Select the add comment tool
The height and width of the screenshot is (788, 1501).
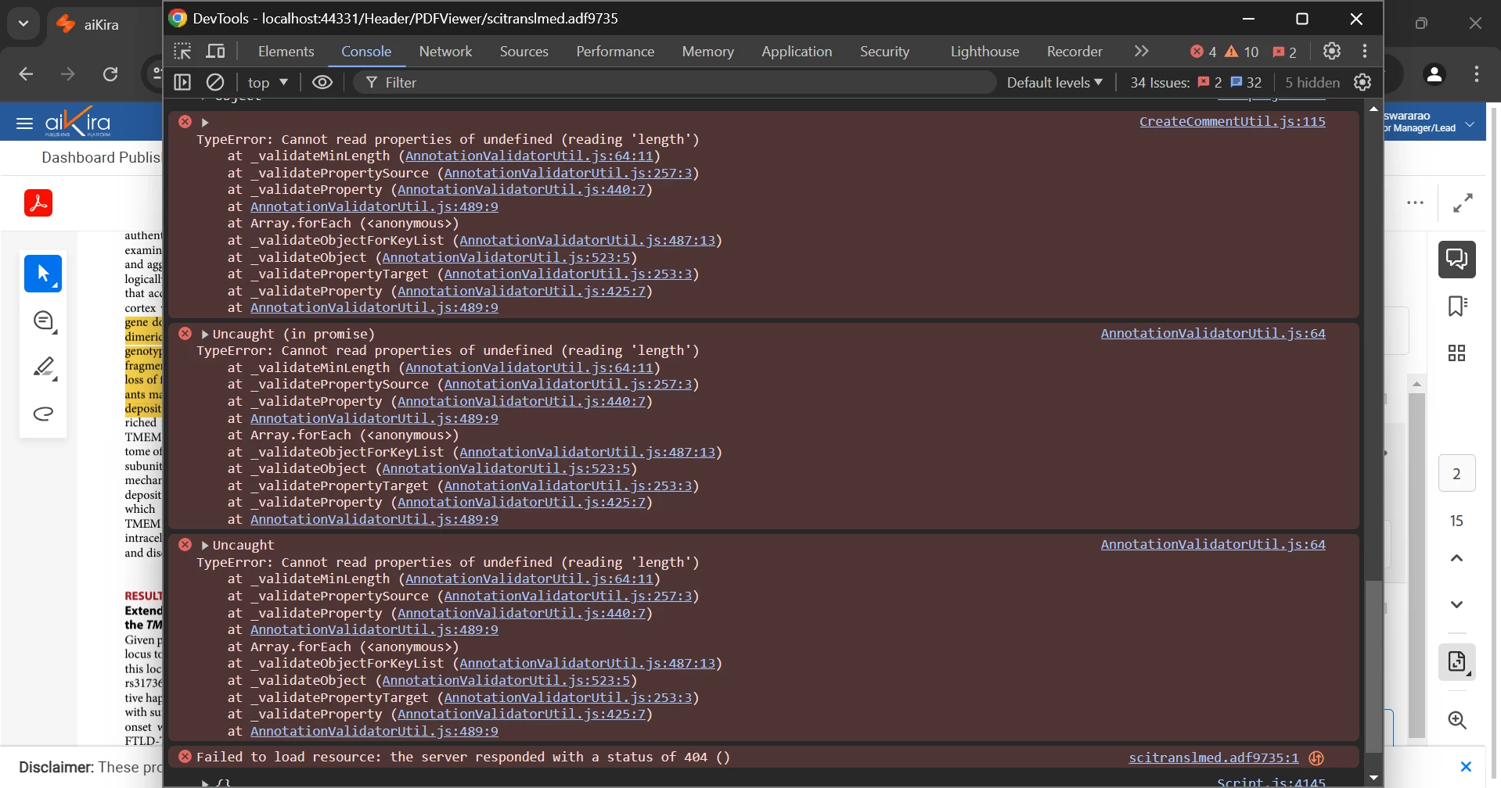[x=44, y=321]
